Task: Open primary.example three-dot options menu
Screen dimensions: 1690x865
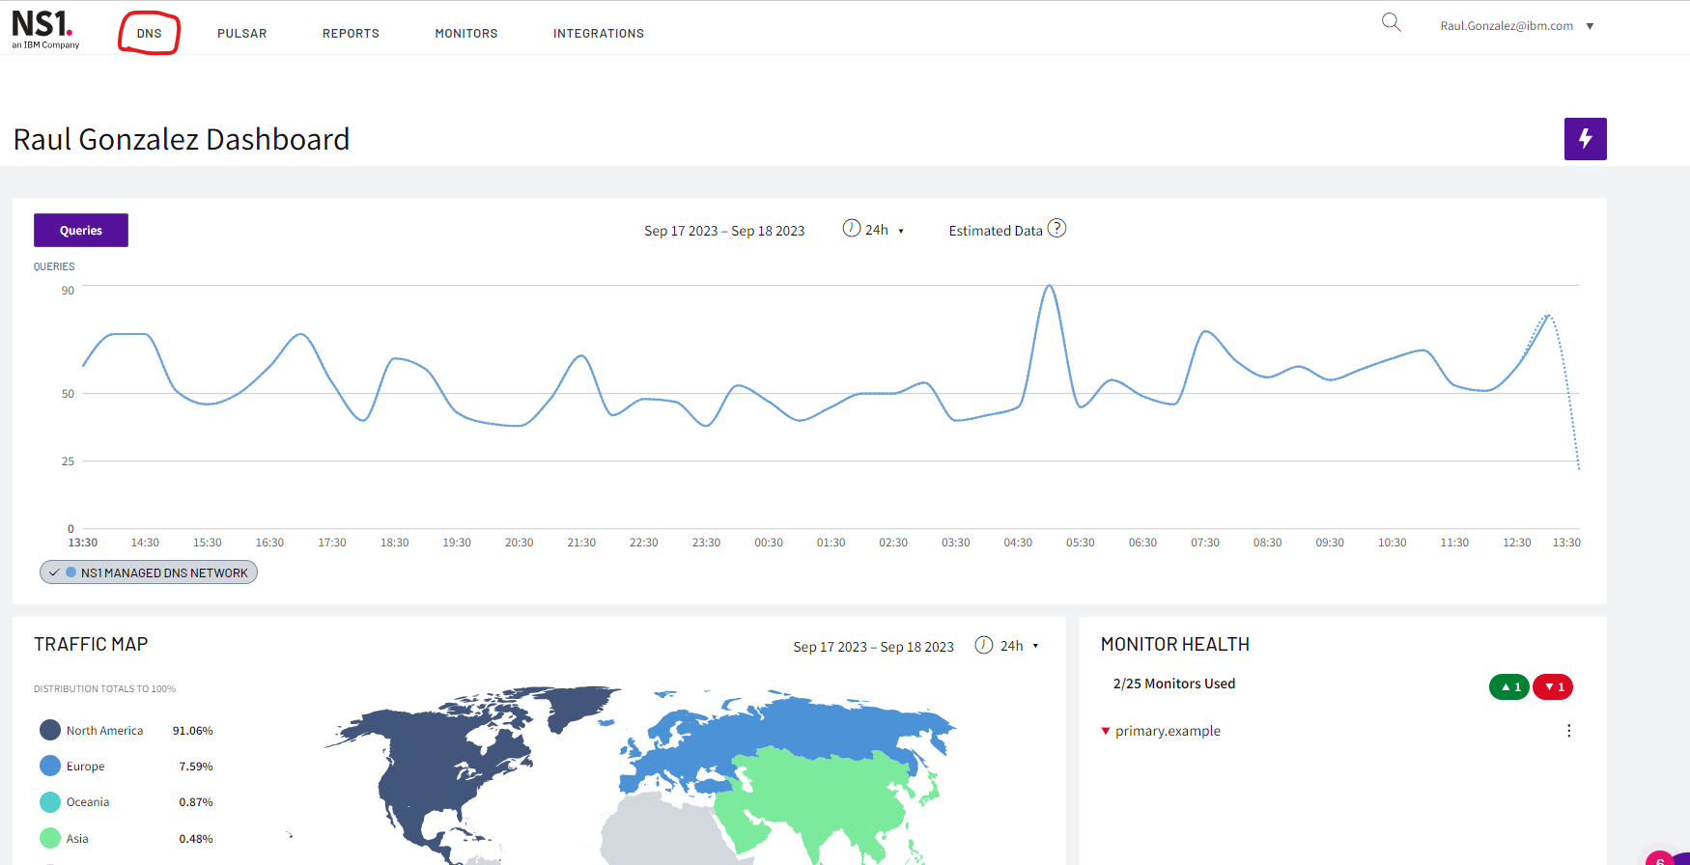Action: pyautogui.click(x=1568, y=731)
